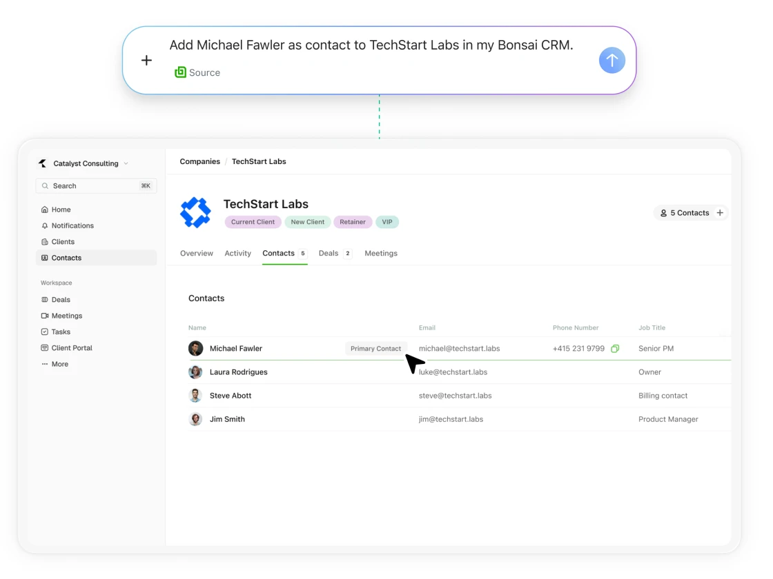This screenshot has width=773, height=579.
Task: Click the plus attach icon in prompt box
Action: (x=146, y=61)
